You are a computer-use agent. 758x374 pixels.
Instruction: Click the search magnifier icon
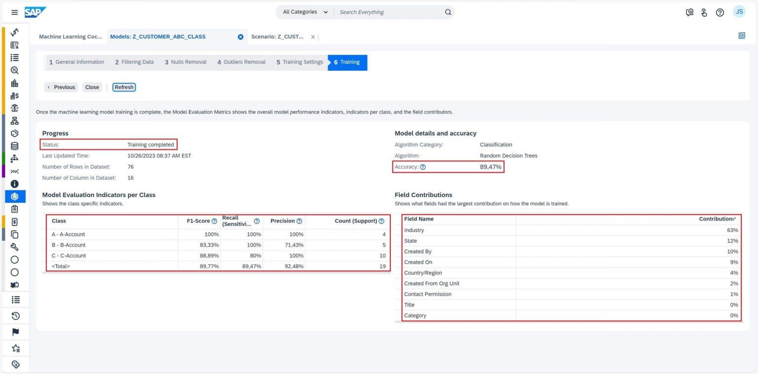(x=448, y=12)
